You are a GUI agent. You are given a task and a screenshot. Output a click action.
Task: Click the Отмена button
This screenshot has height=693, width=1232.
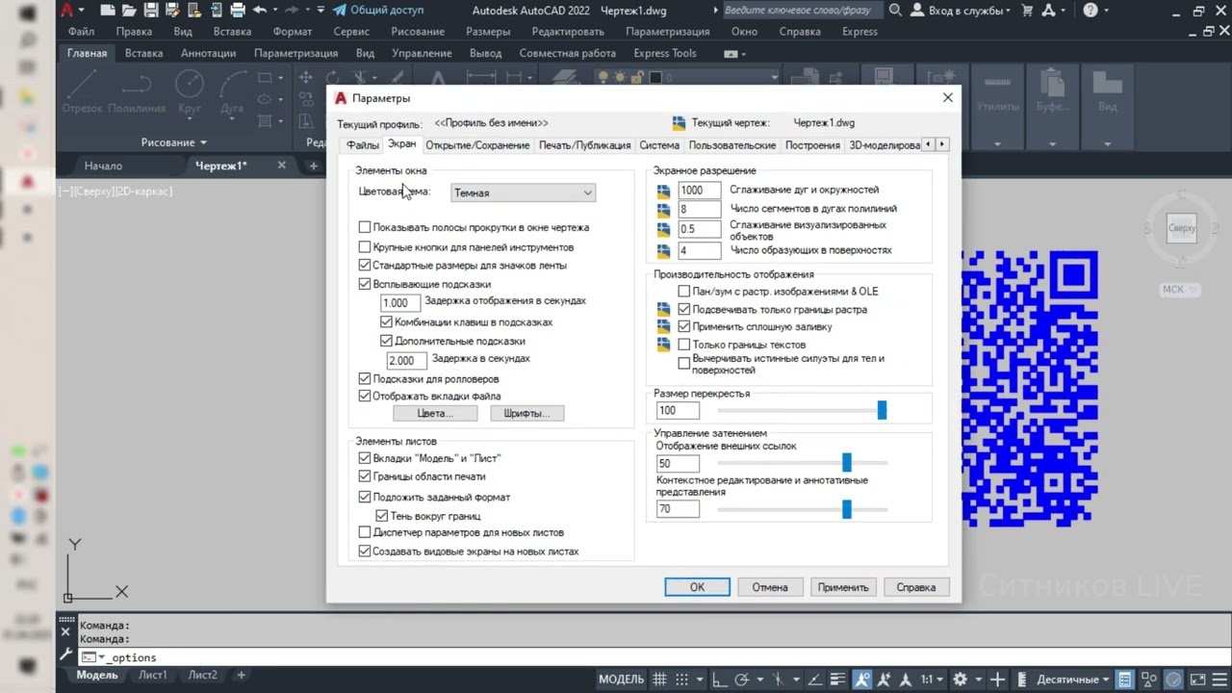click(770, 586)
